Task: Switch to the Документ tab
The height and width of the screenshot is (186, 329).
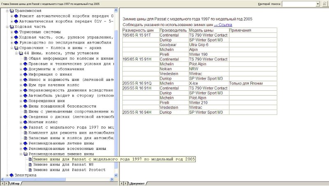Action: coord(137,184)
